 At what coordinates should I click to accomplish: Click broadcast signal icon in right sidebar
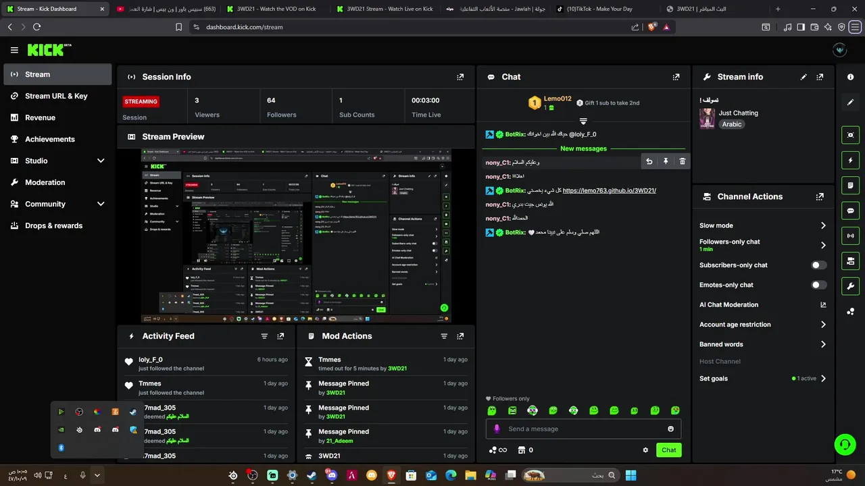[850, 236]
